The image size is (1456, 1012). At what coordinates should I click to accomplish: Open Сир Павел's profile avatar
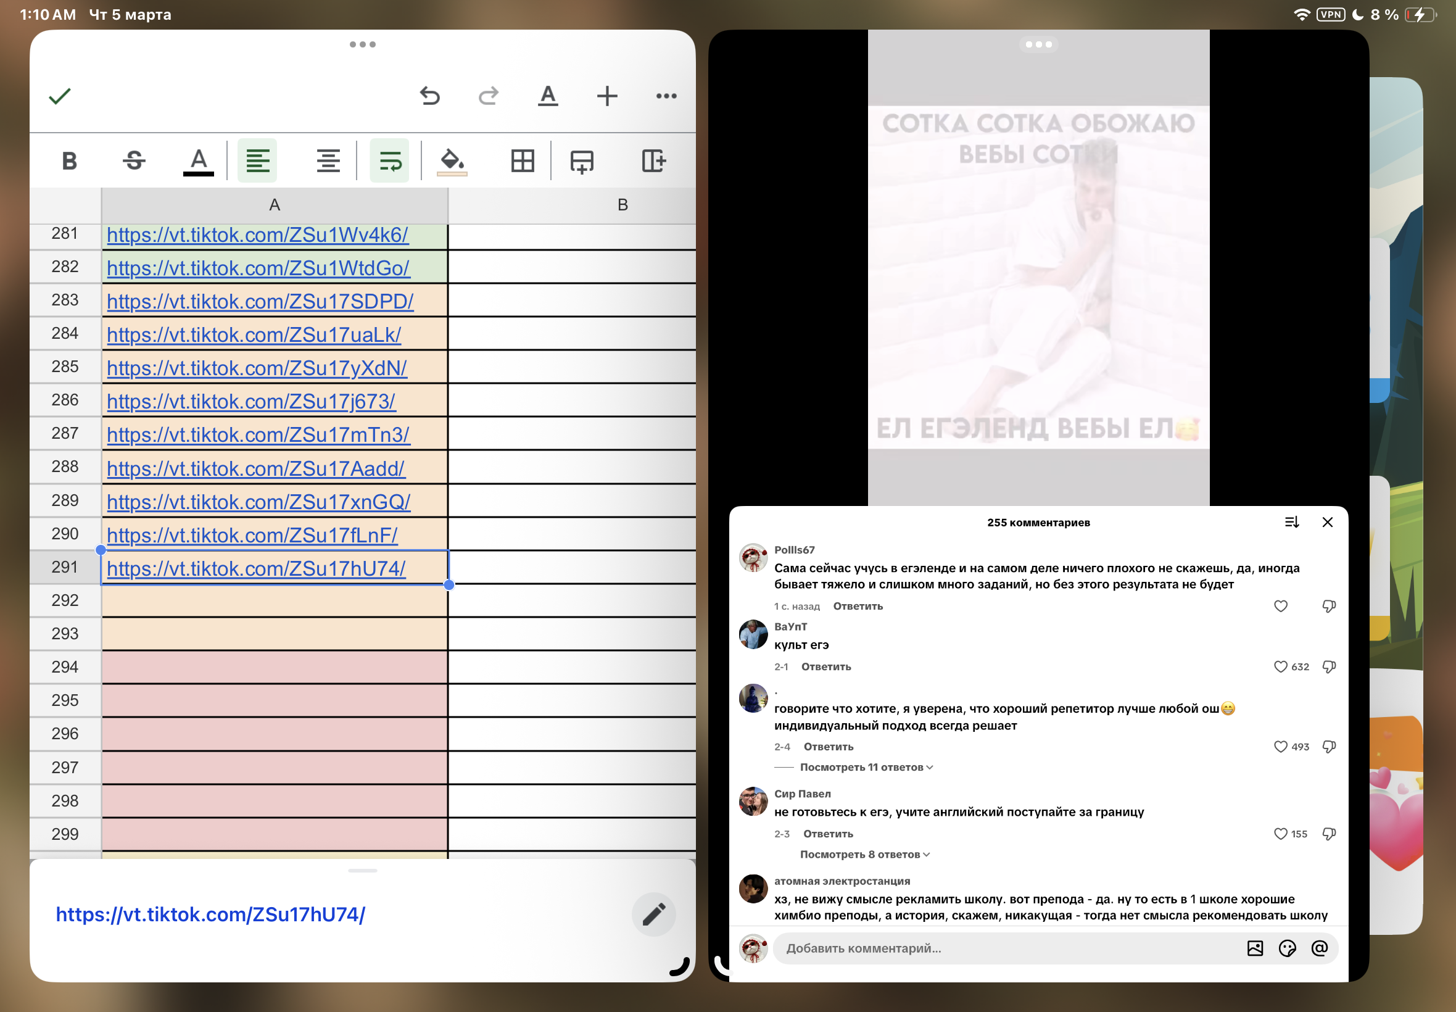point(753,802)
